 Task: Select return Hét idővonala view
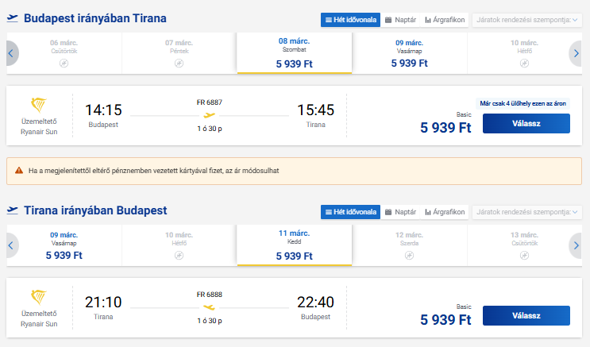[x=351, y=212]
